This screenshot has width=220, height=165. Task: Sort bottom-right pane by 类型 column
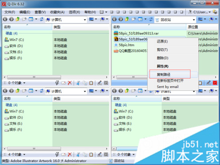point(190,99)
